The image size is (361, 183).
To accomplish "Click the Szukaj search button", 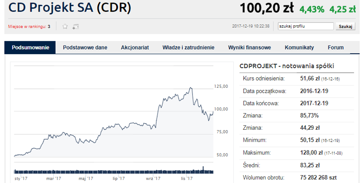I will tap(345, 26).
